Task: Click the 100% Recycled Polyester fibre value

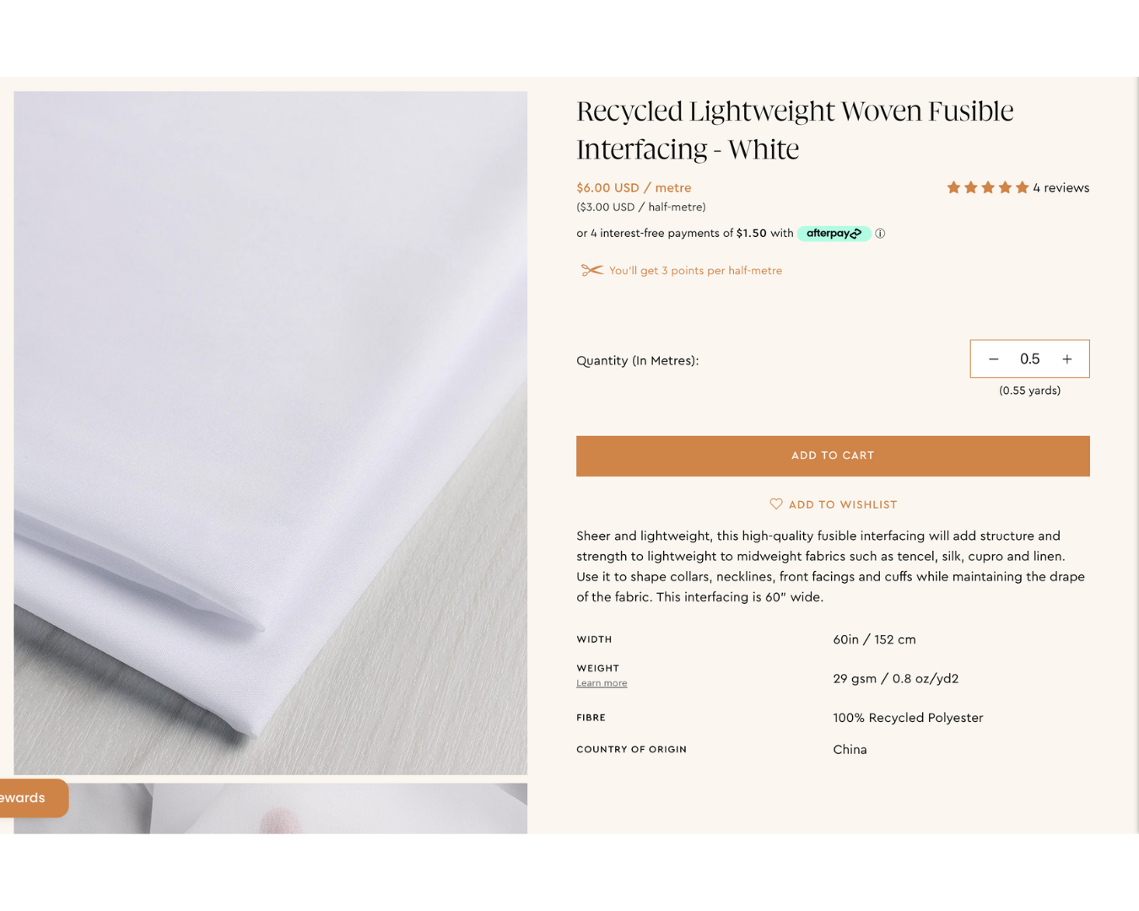Action: tap(908, 718)
